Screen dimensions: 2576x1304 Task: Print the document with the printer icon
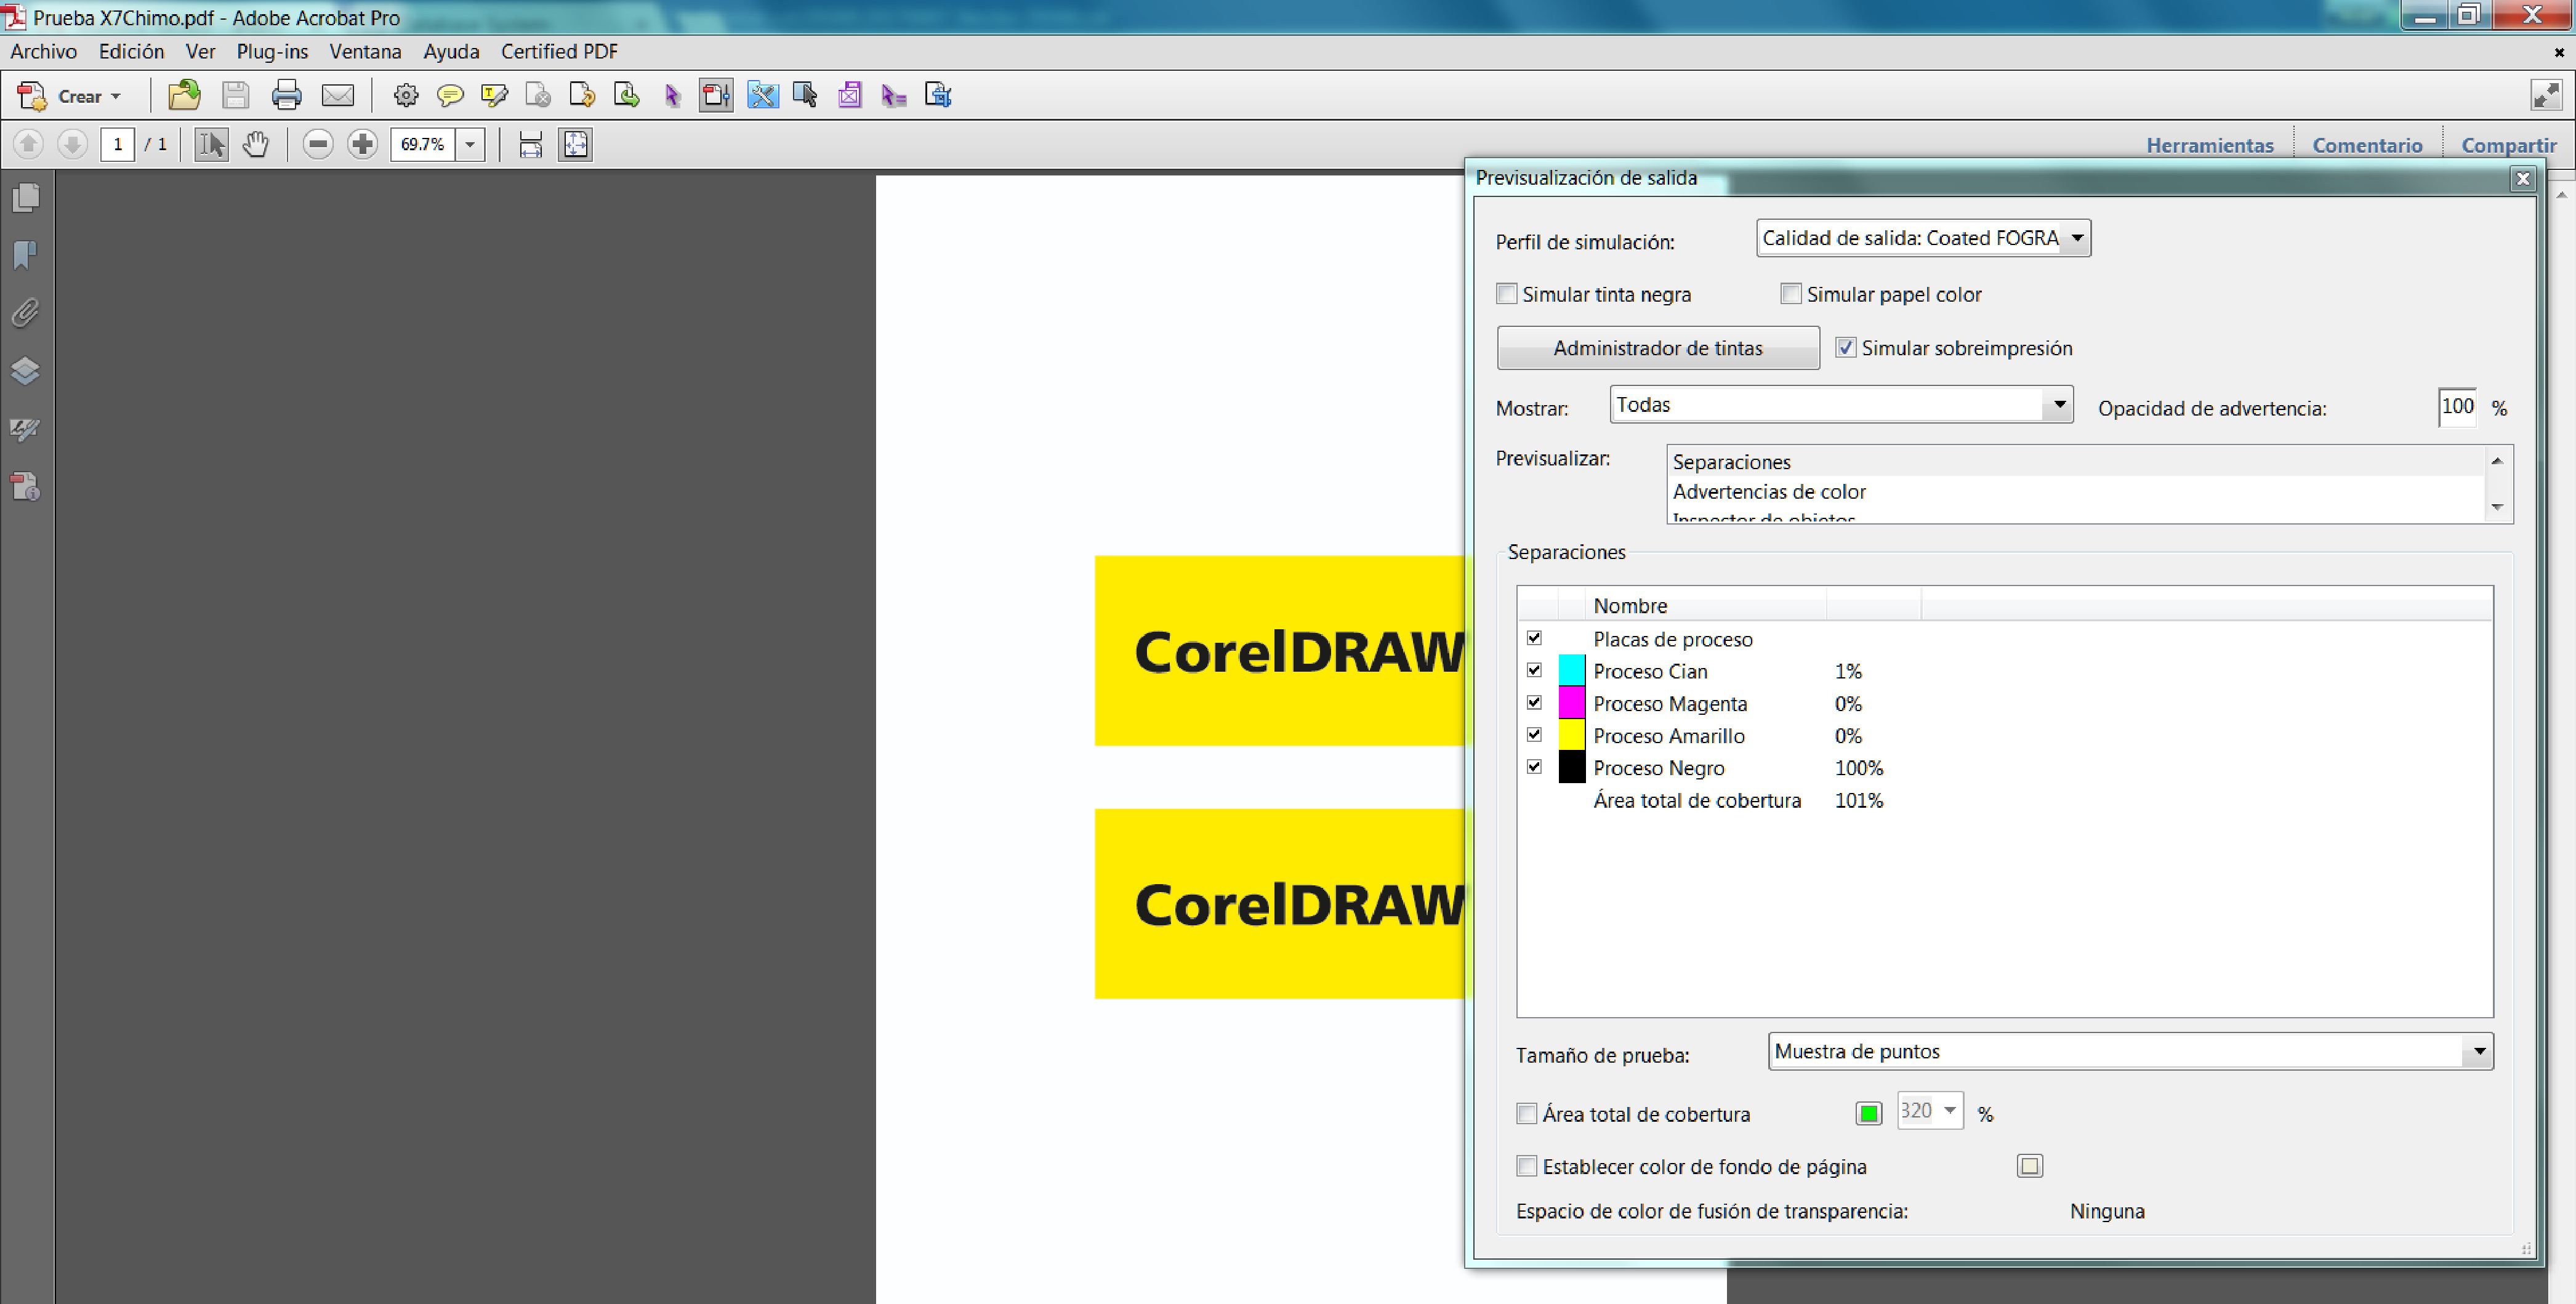[x=286, y=95]
